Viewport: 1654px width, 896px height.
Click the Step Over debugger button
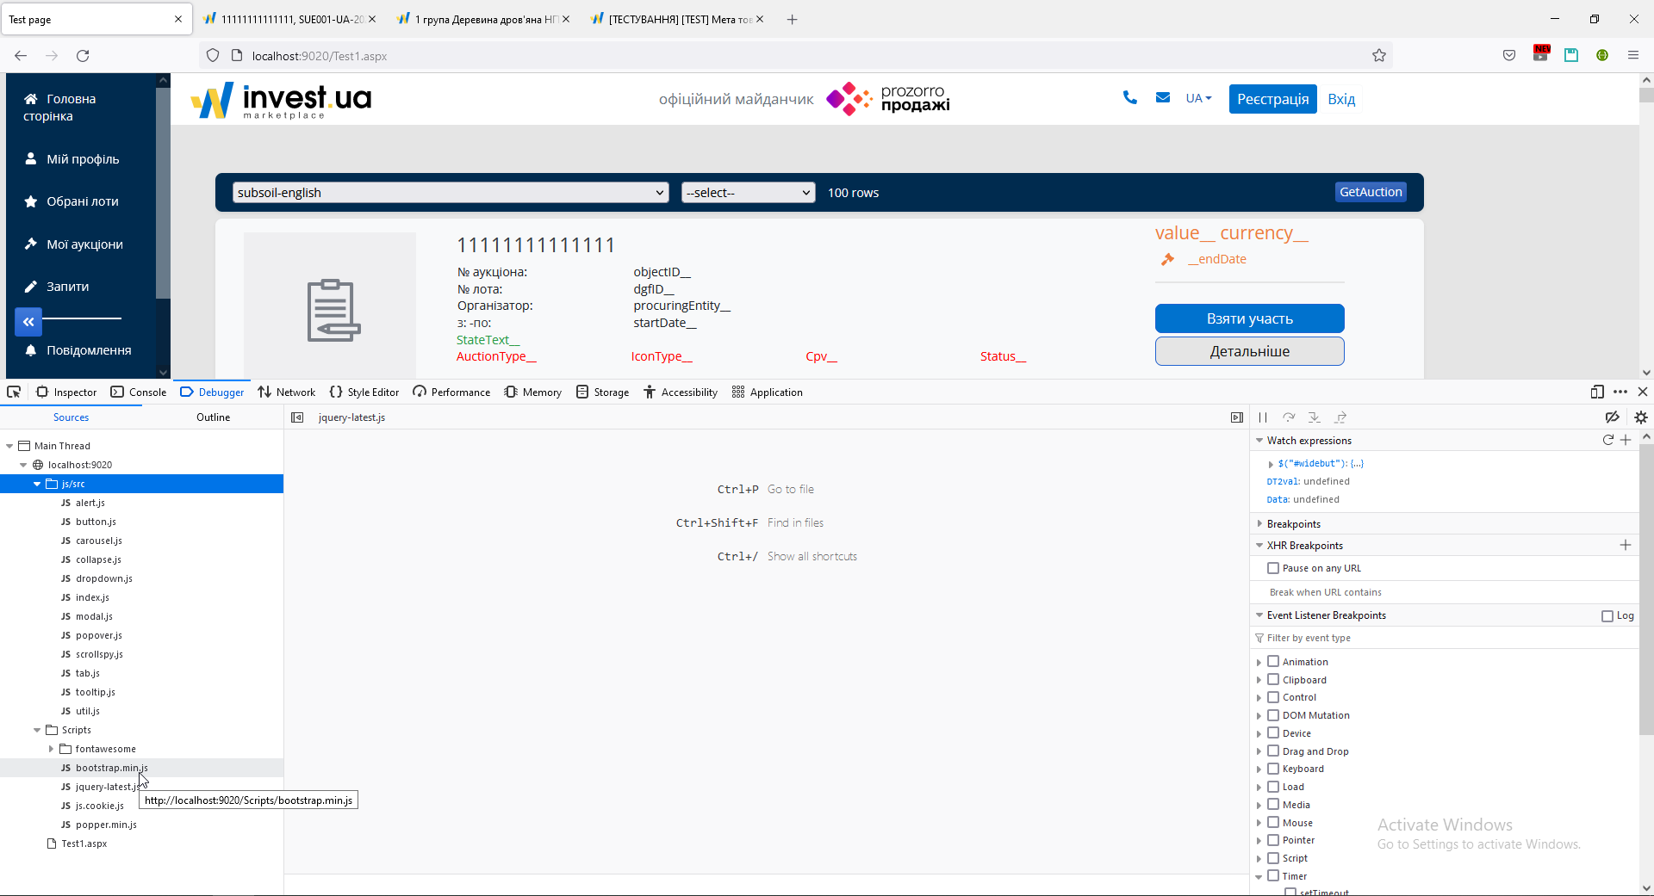pyautogui.click(x=1289, y=417)
